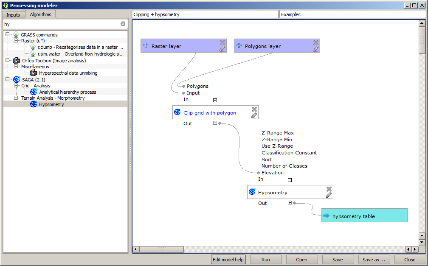Collapse the GRASS commands tree group
428x266 pixels.
(x=8, y=35)
